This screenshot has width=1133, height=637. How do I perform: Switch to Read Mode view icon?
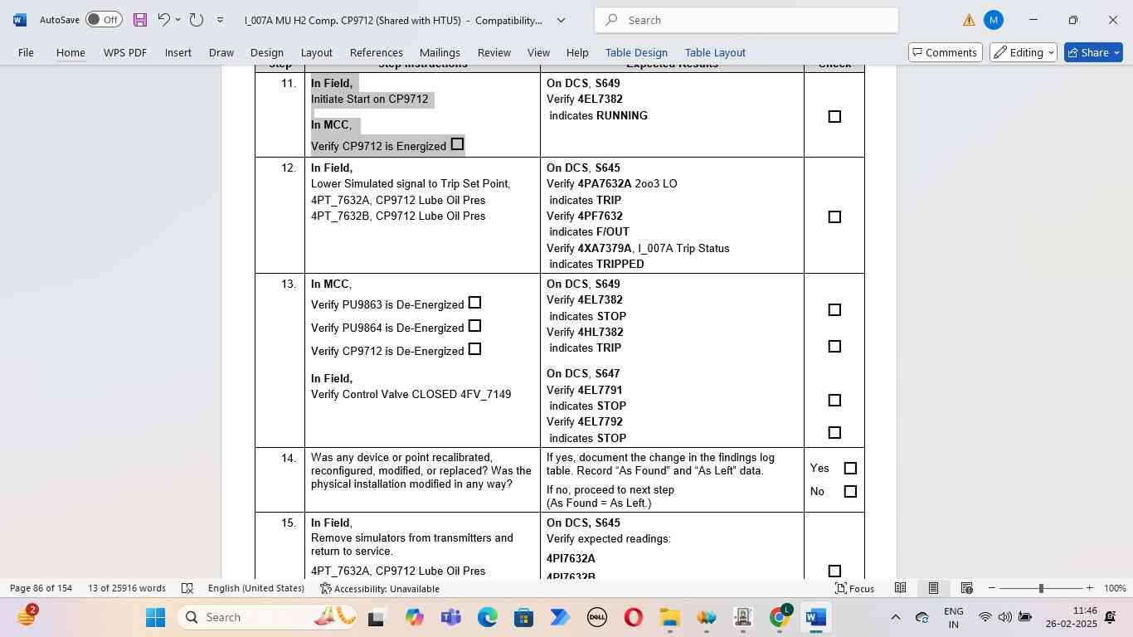[x=900, y=588]
